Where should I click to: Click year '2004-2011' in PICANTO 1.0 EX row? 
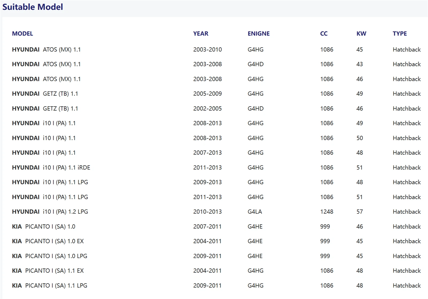pyautogui.click(x=208, y=241)
